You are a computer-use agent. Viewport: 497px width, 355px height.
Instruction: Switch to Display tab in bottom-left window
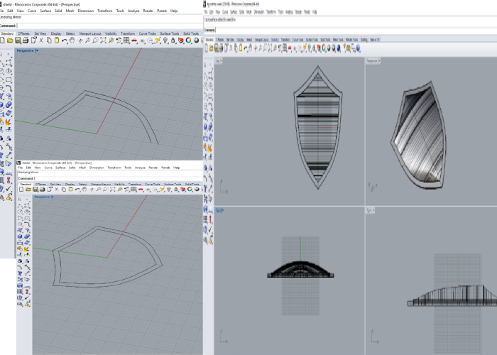70,184
